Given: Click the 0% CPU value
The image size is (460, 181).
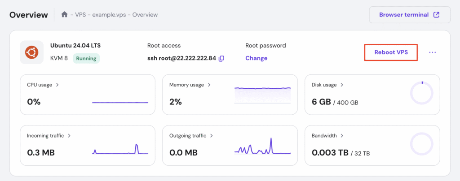Looking at the screenshot, I should (34, 102).
